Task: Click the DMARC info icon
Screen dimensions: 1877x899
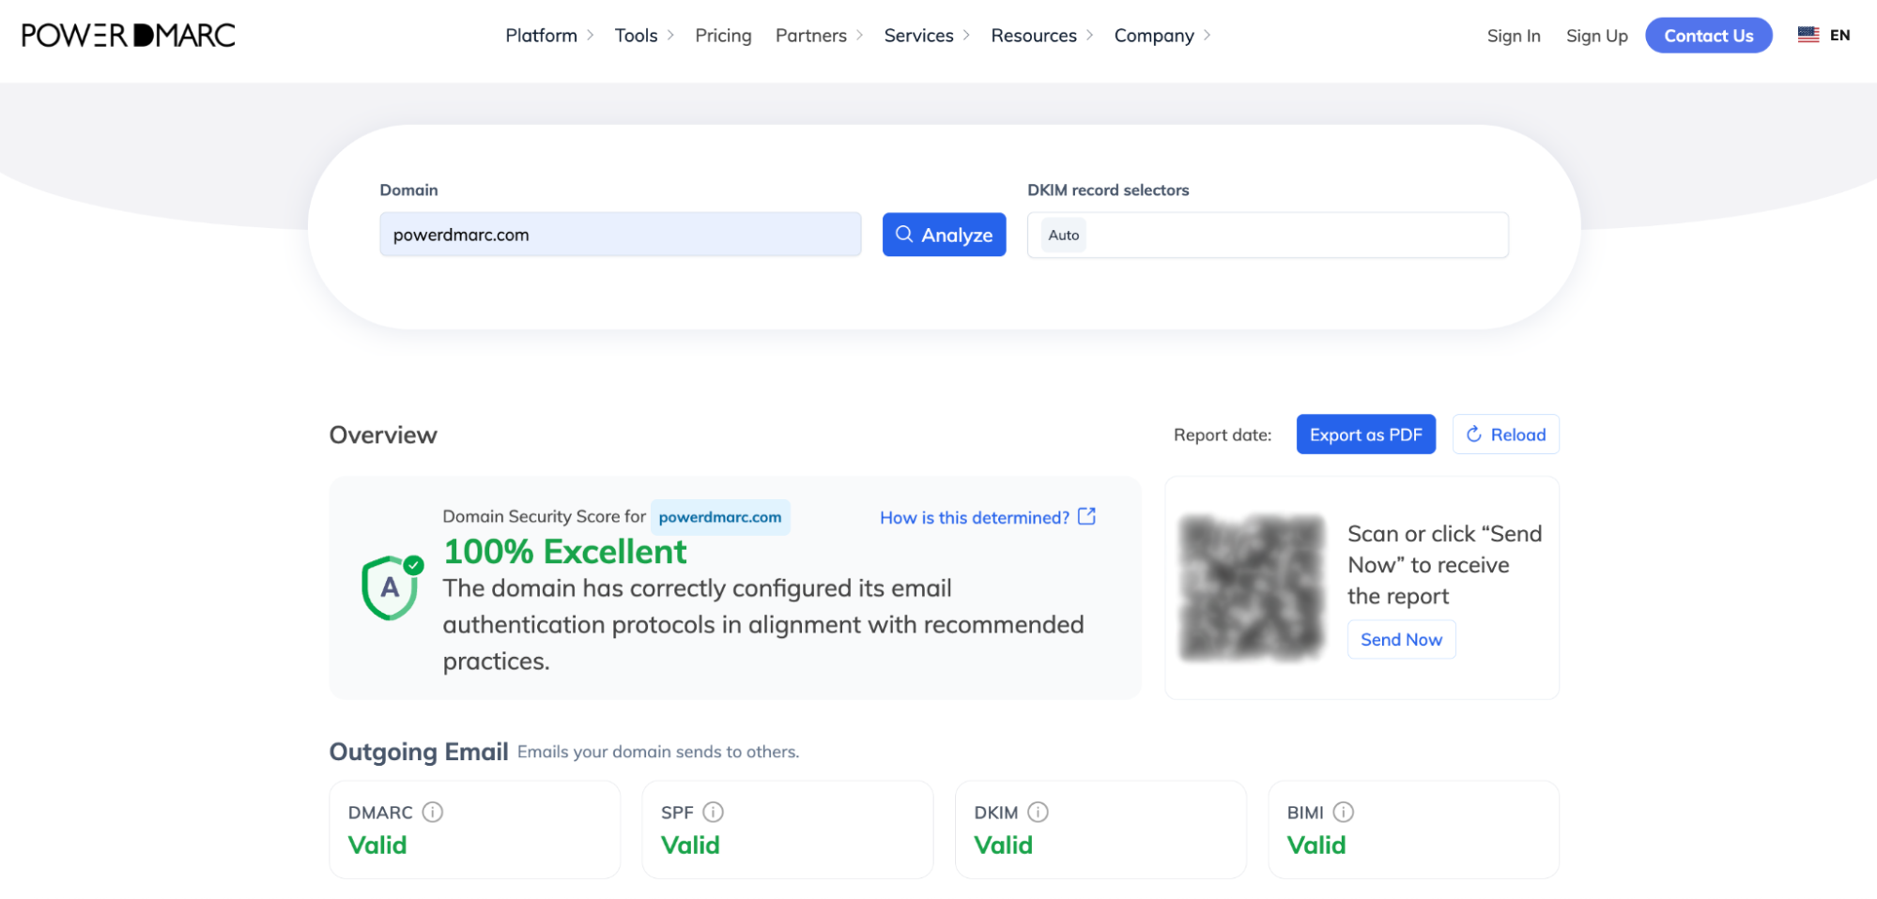Action: pyautogui.click(x=433, y=812)
